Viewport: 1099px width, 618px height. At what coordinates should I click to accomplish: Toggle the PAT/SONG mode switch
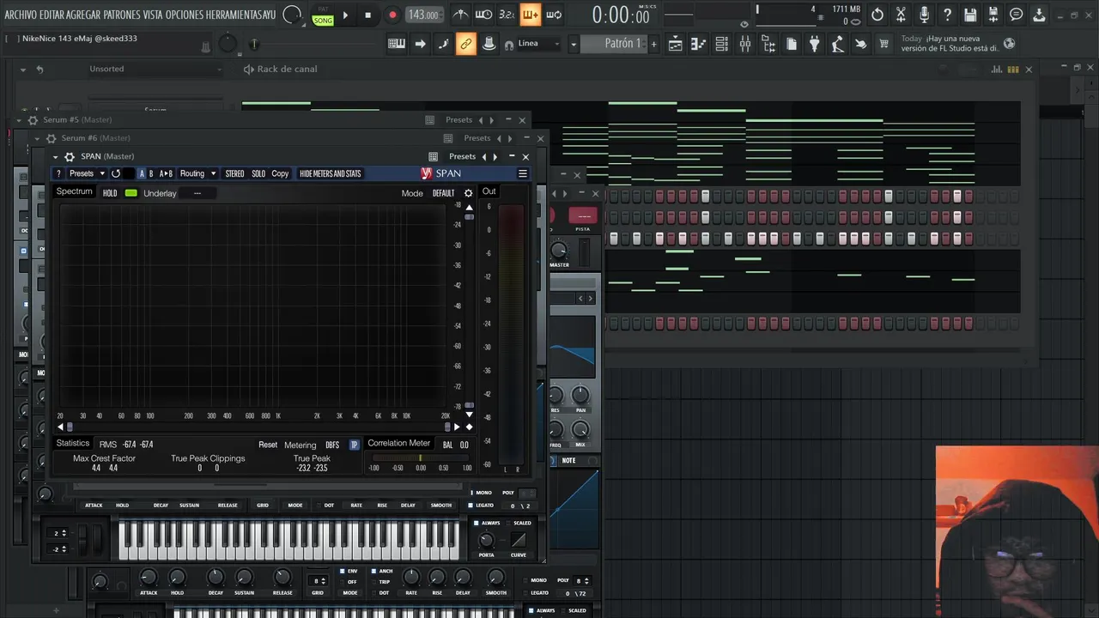click(x=323, y=15)
